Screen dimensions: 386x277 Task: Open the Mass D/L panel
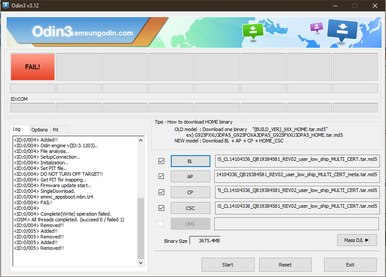357,240
